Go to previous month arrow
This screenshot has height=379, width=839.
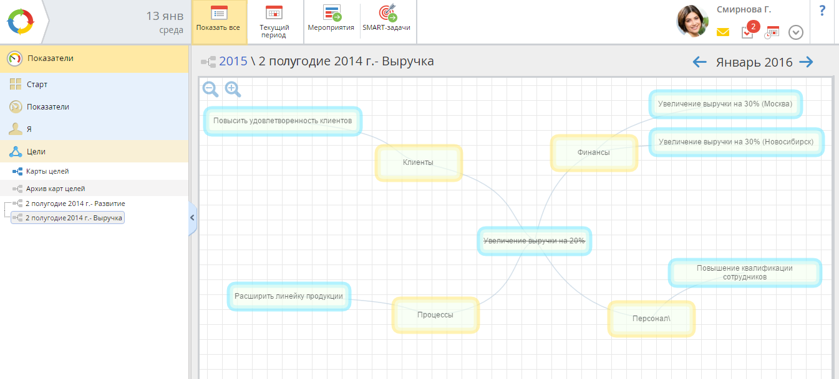pyautogui.click(x=700, y=62)
